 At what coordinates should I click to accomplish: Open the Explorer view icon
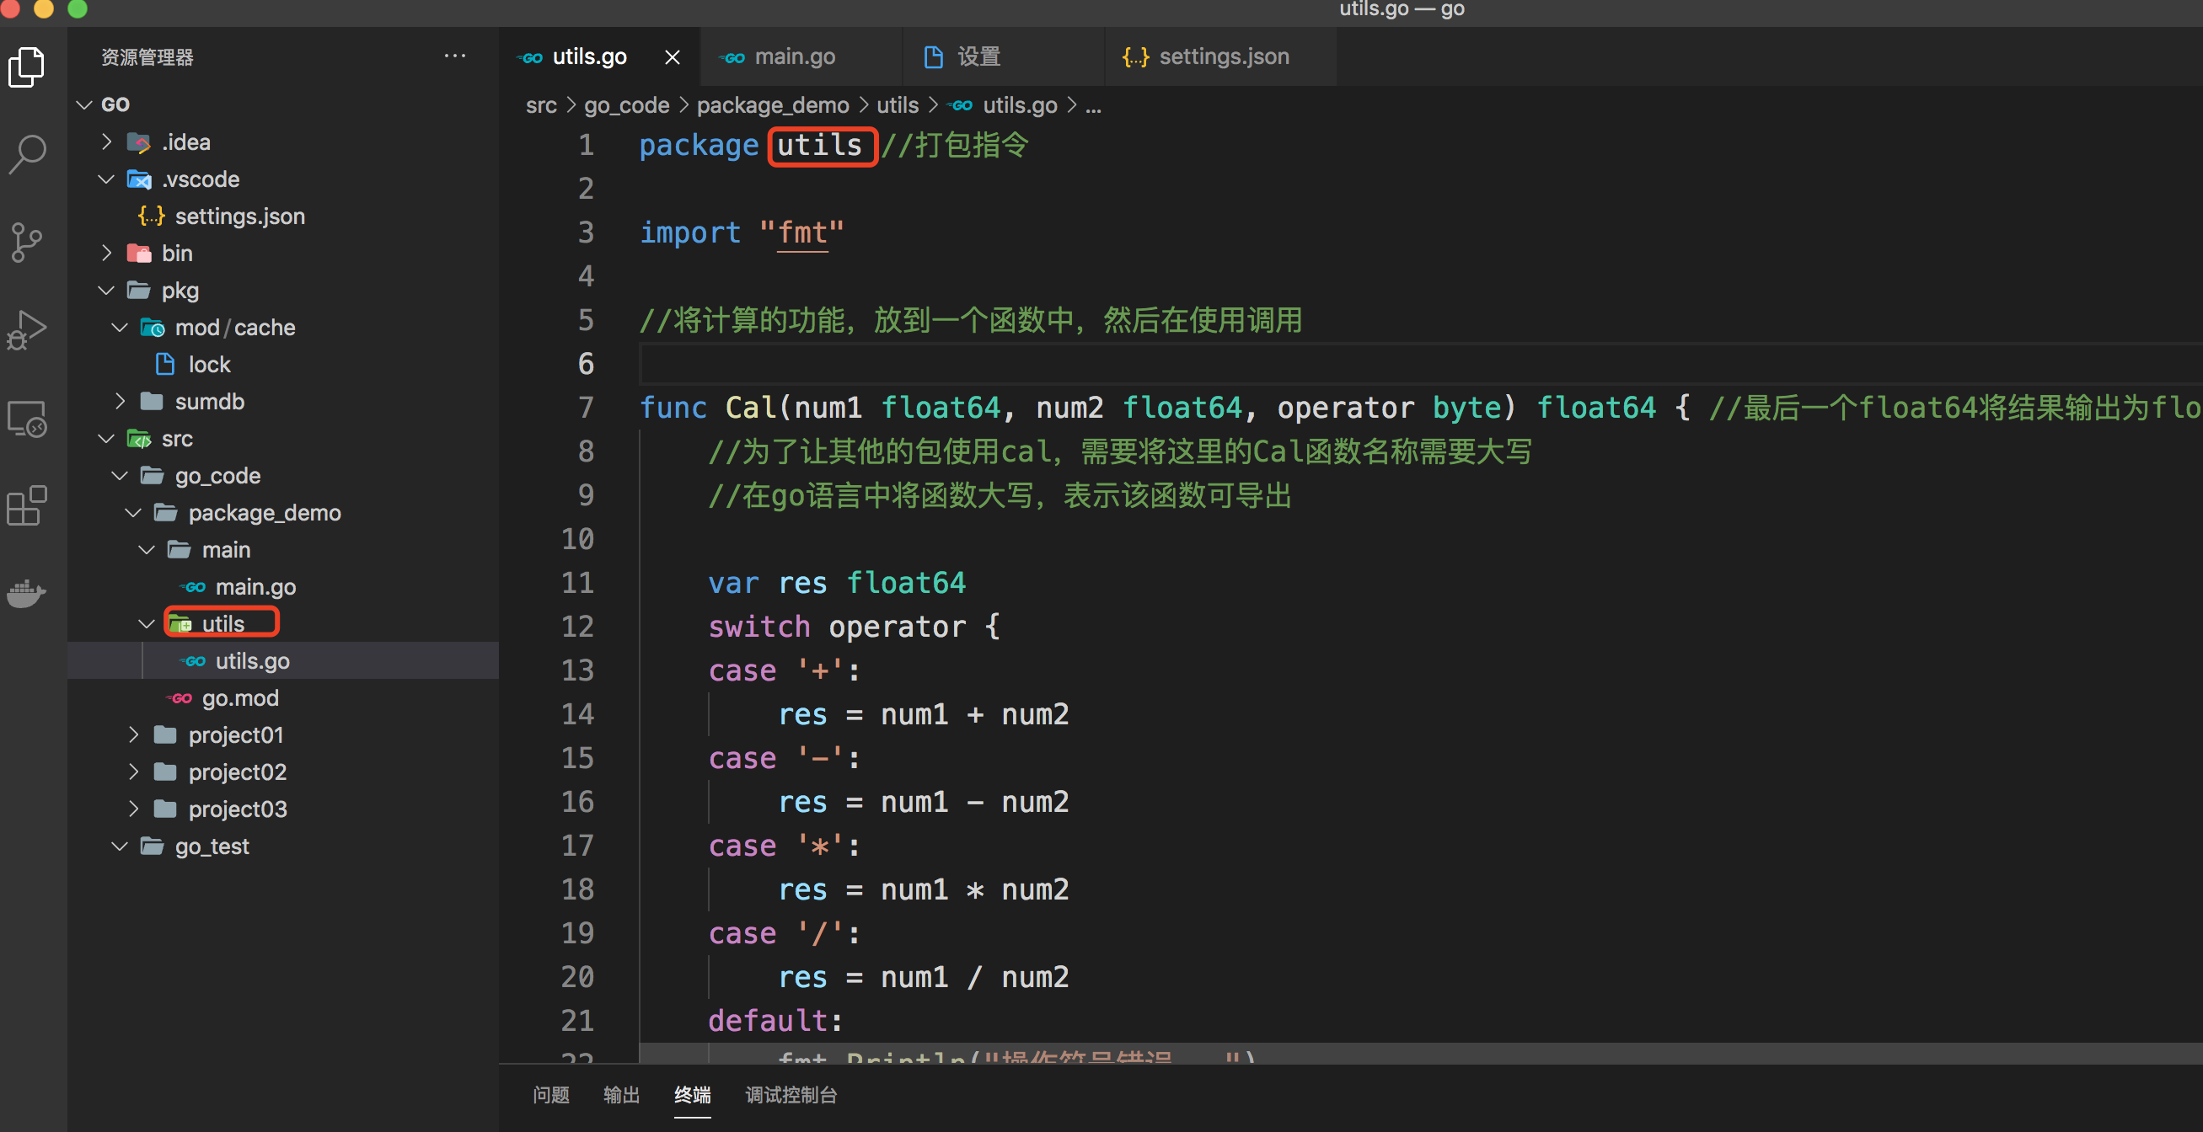coord(27,67)
